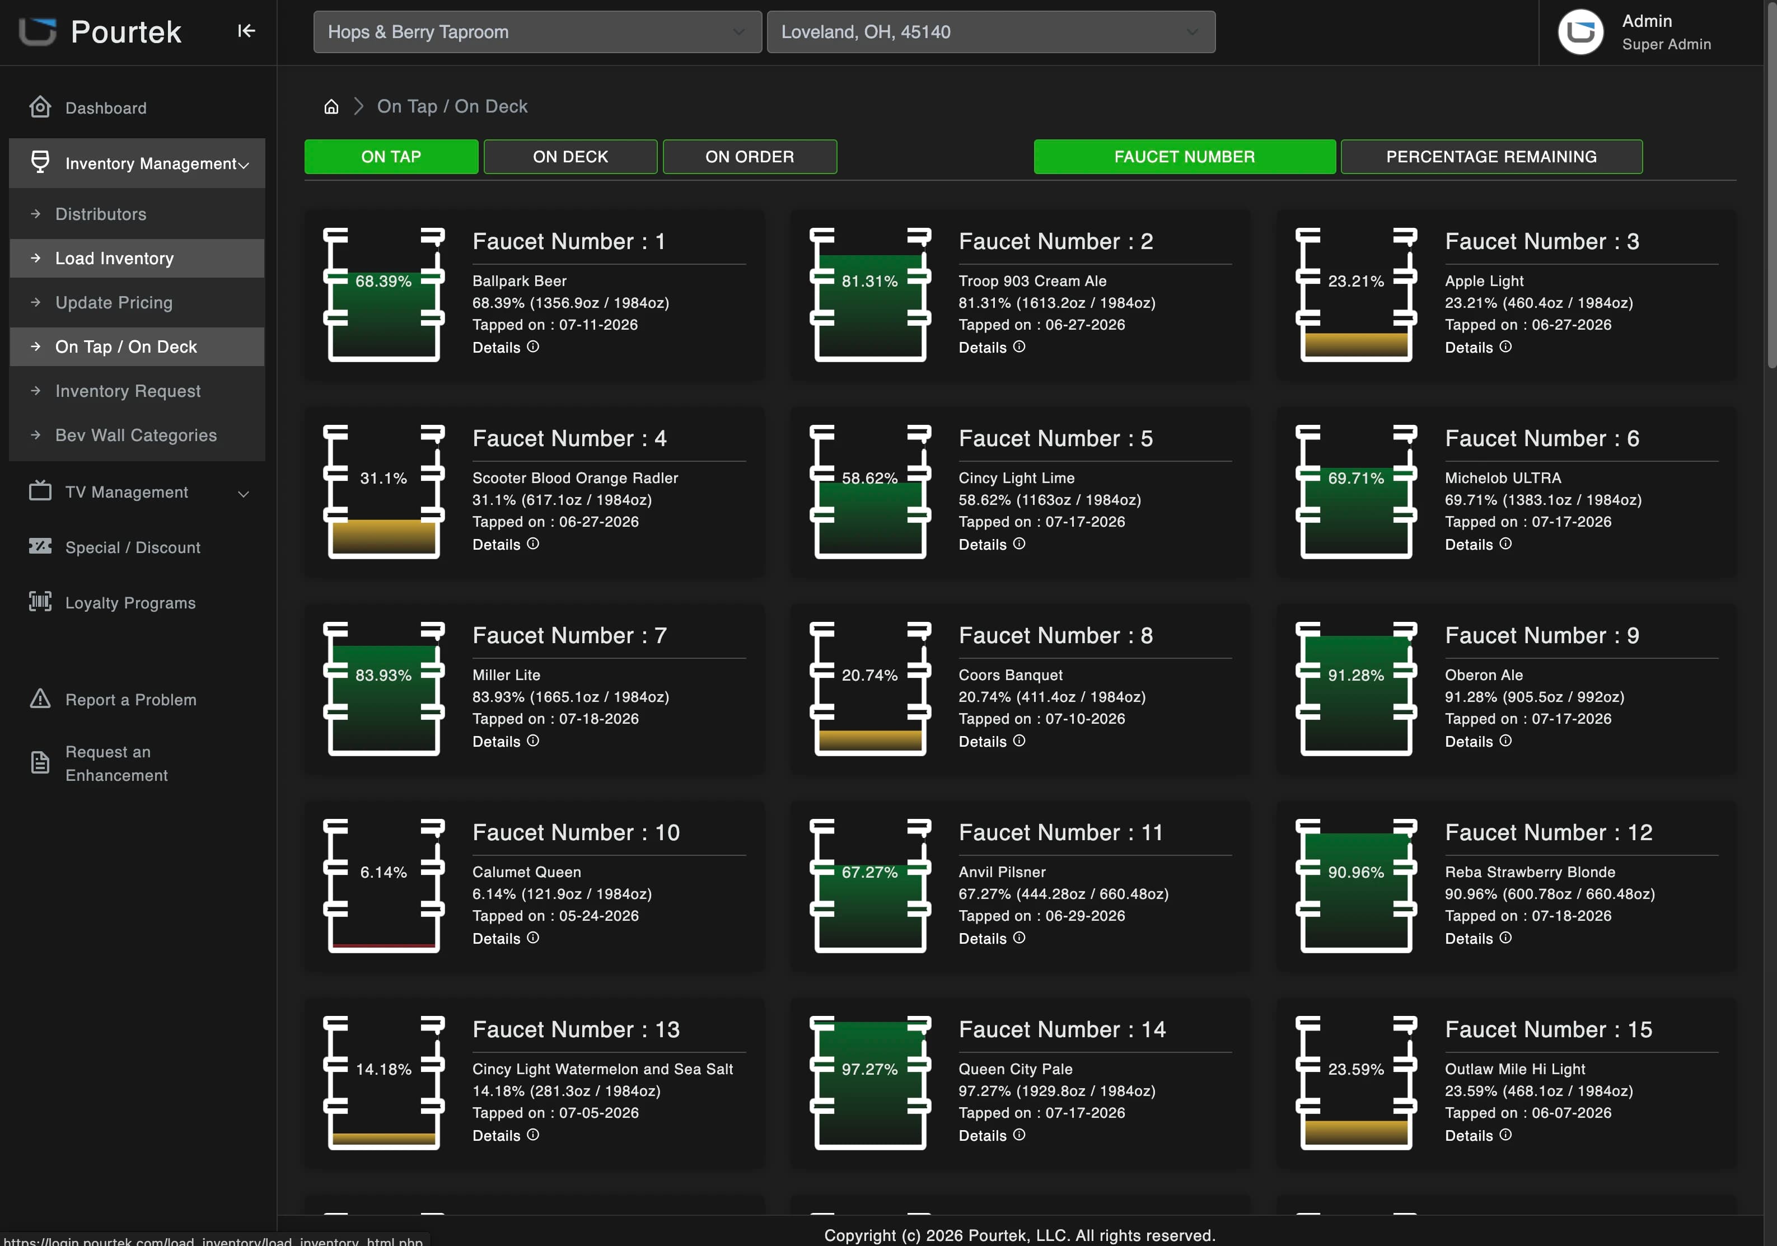The image size is (1777, 1246).
Task: Click the Pourtek logo icon
Action: pos(37,32)
